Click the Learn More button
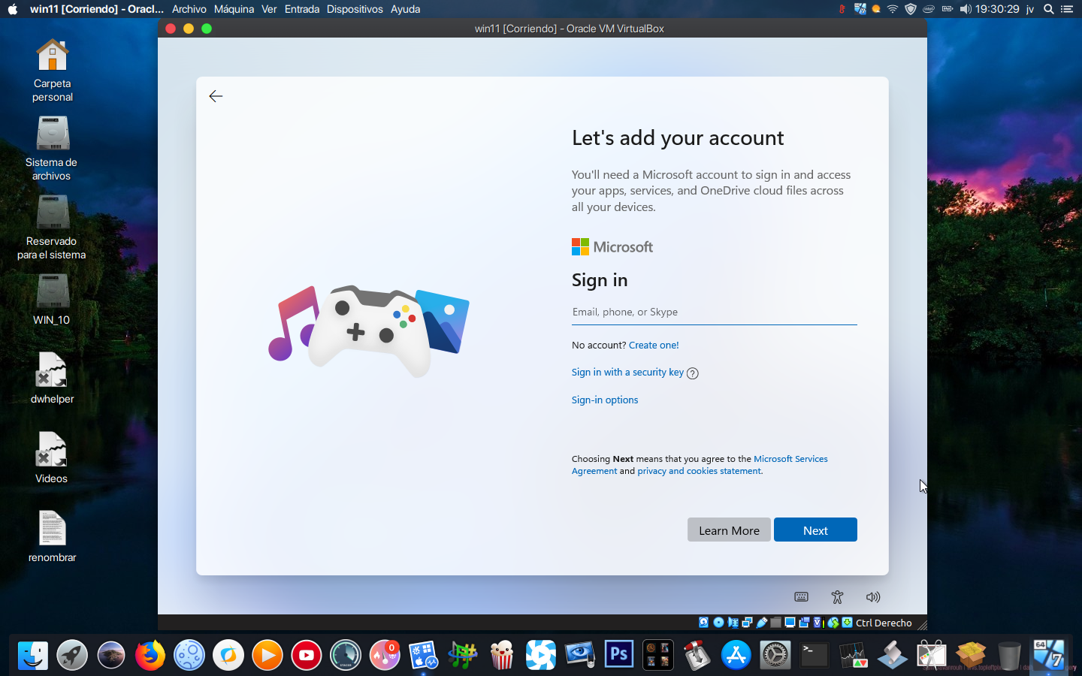Viewport: 1082px width, 676px height. pos(729,530)
